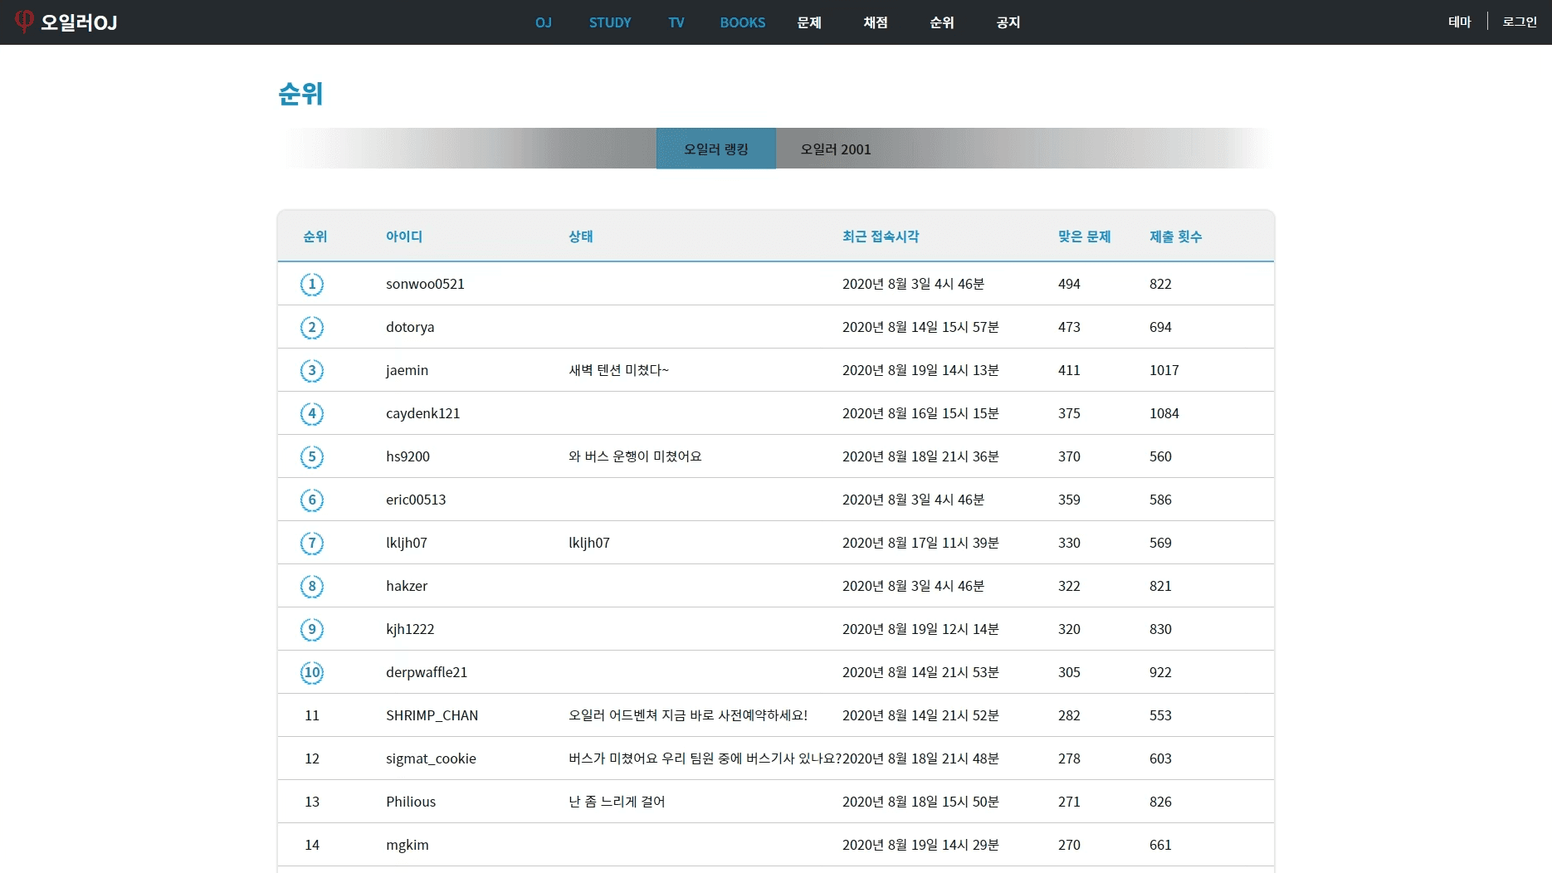1552x873 pixels.
Task: Click the rank 7 badge icon
Action: (312, 544)
